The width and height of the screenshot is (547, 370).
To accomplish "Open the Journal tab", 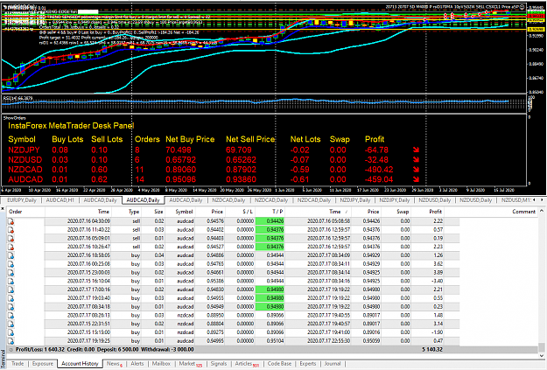I will click(x=333, y=363).
